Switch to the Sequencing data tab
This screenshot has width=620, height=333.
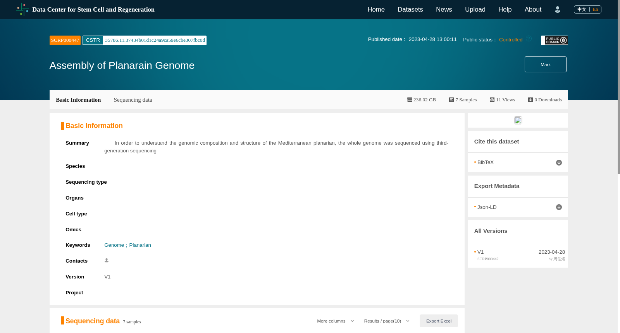click(133, 100)
